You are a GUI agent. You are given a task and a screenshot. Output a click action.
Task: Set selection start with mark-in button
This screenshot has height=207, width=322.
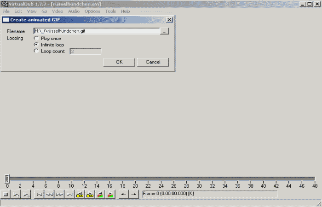click(x=123, y=195)
